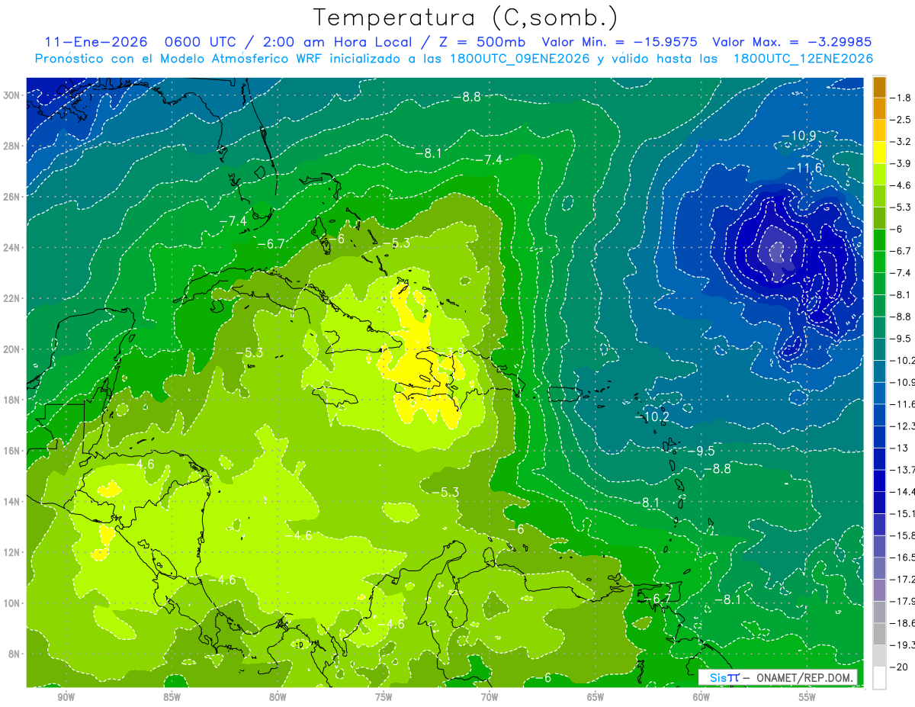Click the yellow swatch between -3.2 and -3.9
Screen dimensions: 915x707
pyautogui.click(x=879, y=153)
